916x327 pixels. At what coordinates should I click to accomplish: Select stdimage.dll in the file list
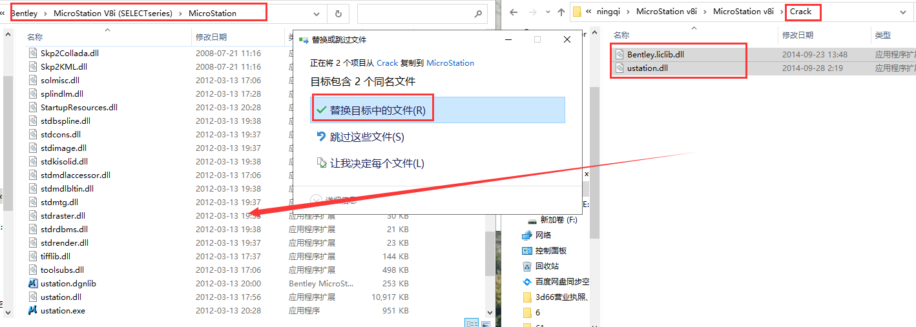pyautogui.click(x=63, y=148)
